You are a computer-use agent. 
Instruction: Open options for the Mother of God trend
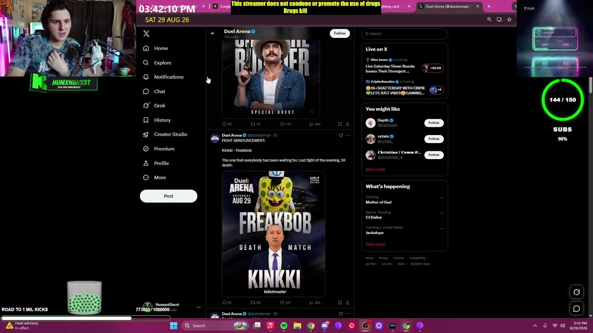pyautogui.click(x=441, y=198)
